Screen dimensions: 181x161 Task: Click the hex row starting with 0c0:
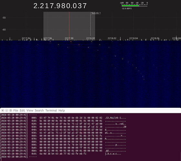click(60, 154)
